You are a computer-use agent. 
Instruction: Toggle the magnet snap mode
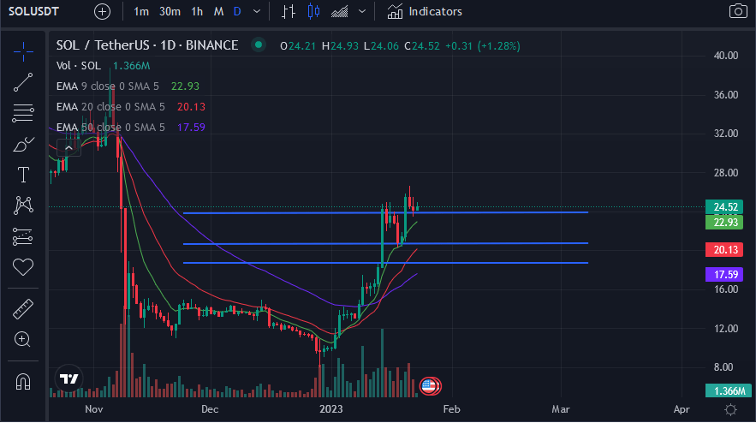pyautogui.click(x=23, y=382)
